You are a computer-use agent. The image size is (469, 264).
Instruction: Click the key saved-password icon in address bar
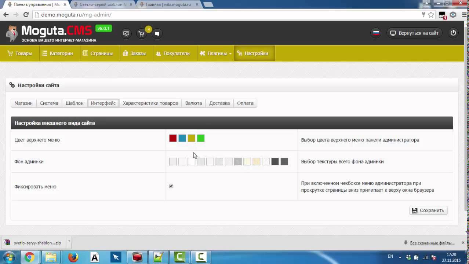[x=423, y=15]
